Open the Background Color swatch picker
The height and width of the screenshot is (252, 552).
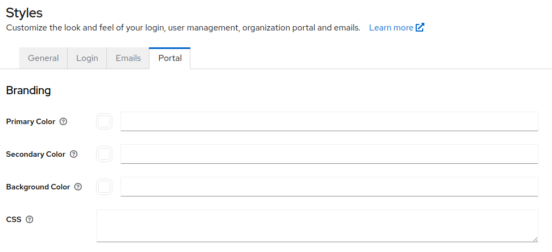coord(104,187)
